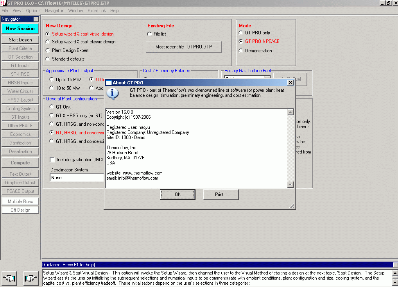Click the About GT PRO title icon

pyautogui.click(x=109, y=83)
